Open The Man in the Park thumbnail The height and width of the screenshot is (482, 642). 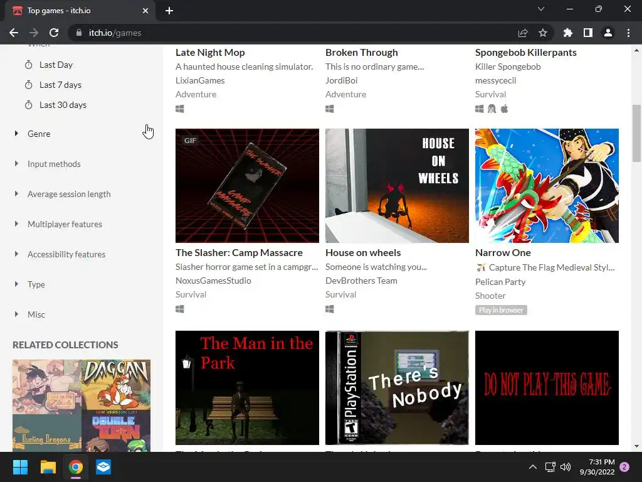click(x=247, y=388)
